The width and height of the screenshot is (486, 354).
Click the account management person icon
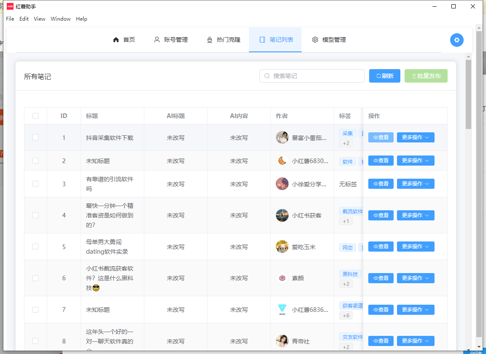click(157, 40)
